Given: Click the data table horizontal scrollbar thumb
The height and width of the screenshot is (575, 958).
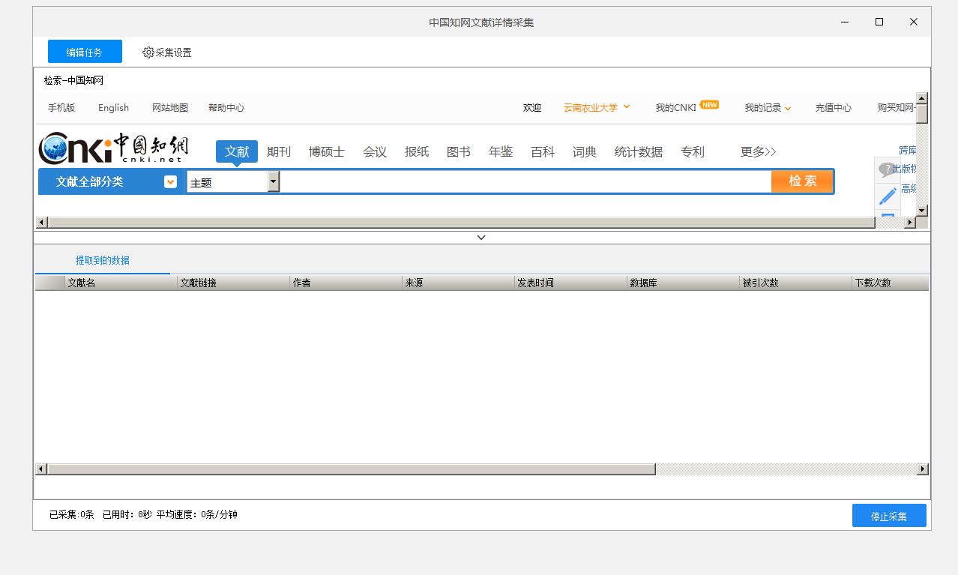Looking at the screenshot, I should tap(352, 469).
